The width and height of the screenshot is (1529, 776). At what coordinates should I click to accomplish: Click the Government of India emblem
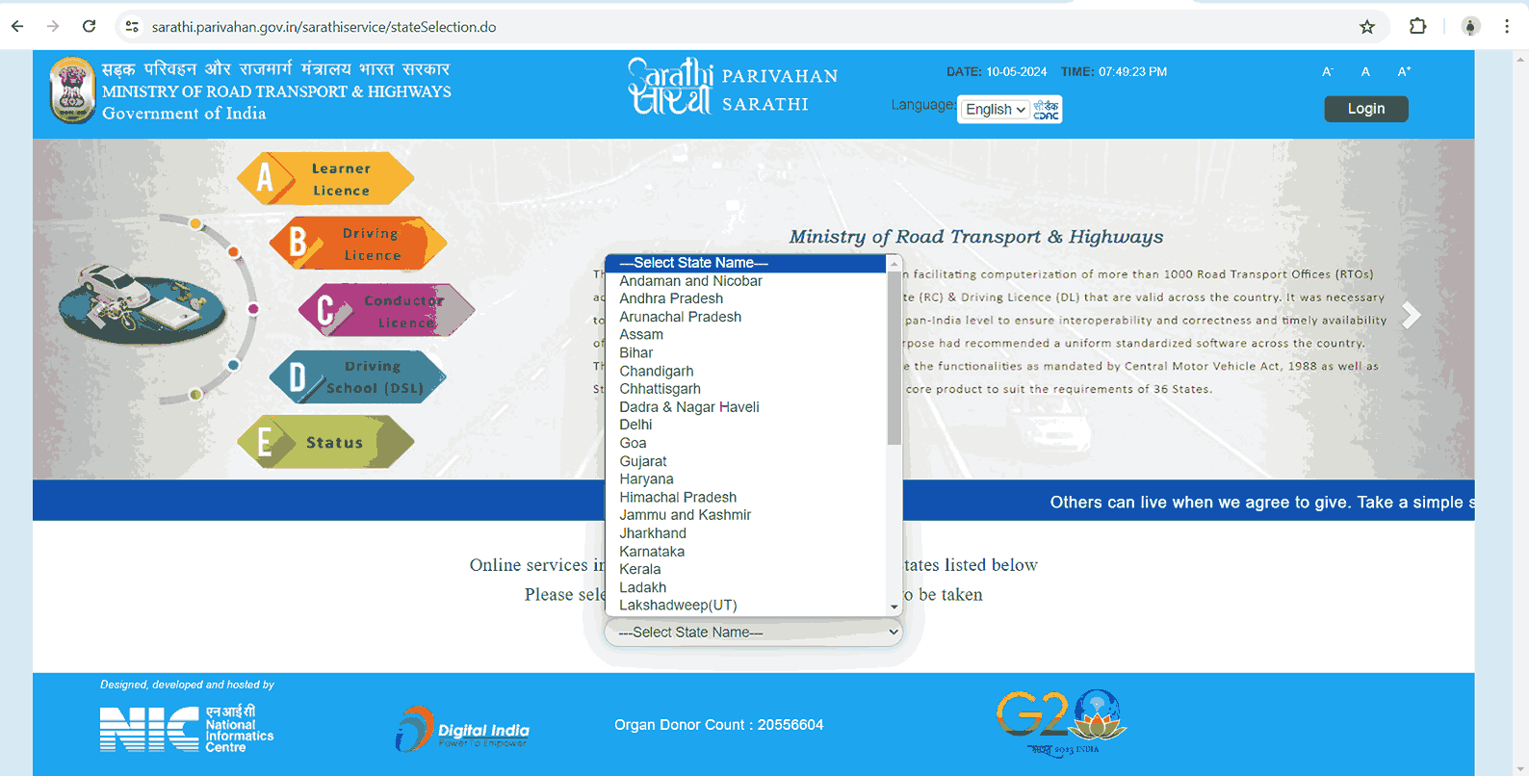pyautogui.click(x=72, y=91)
